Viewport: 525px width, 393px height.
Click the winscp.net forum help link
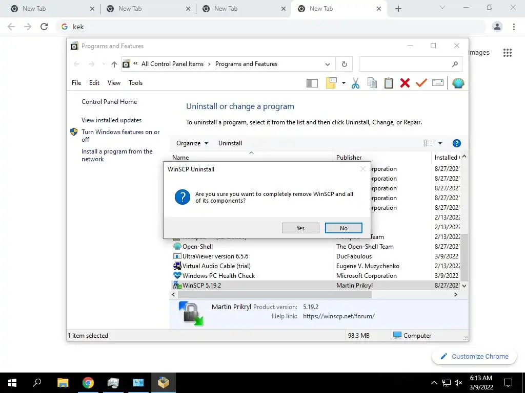click(338, 316)
